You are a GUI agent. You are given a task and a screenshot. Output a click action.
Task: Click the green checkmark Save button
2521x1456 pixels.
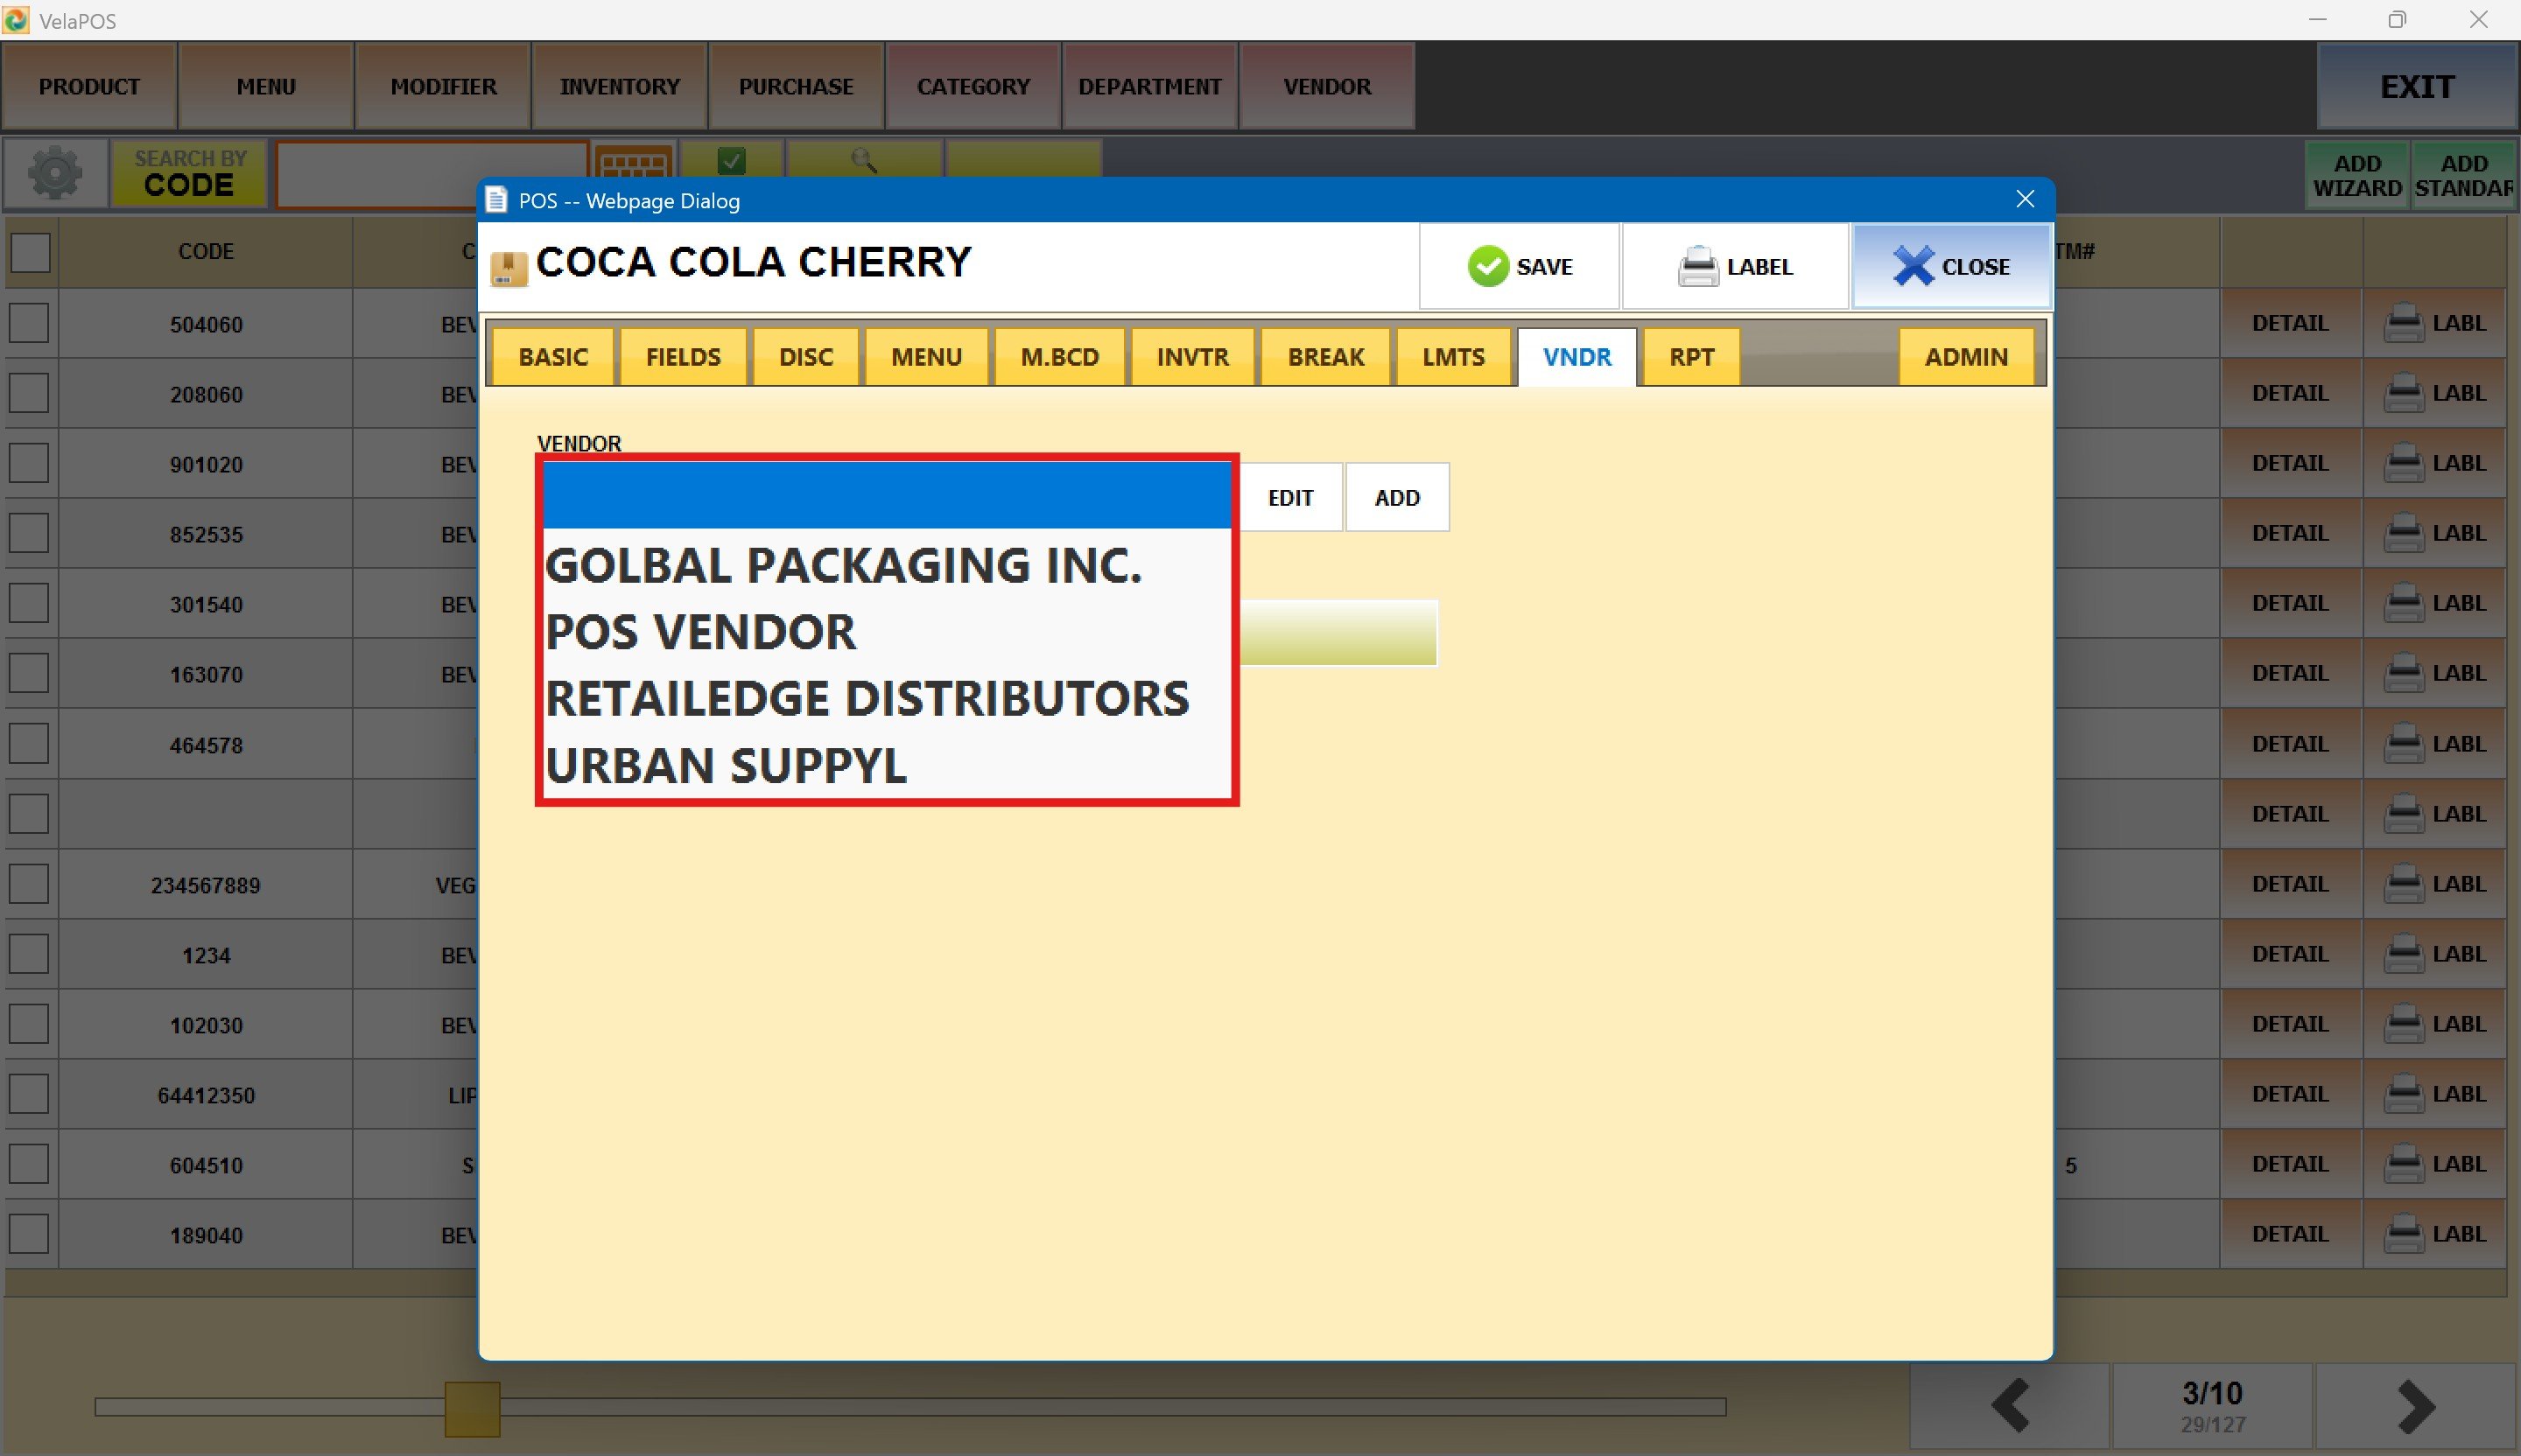coord(1519,266)
